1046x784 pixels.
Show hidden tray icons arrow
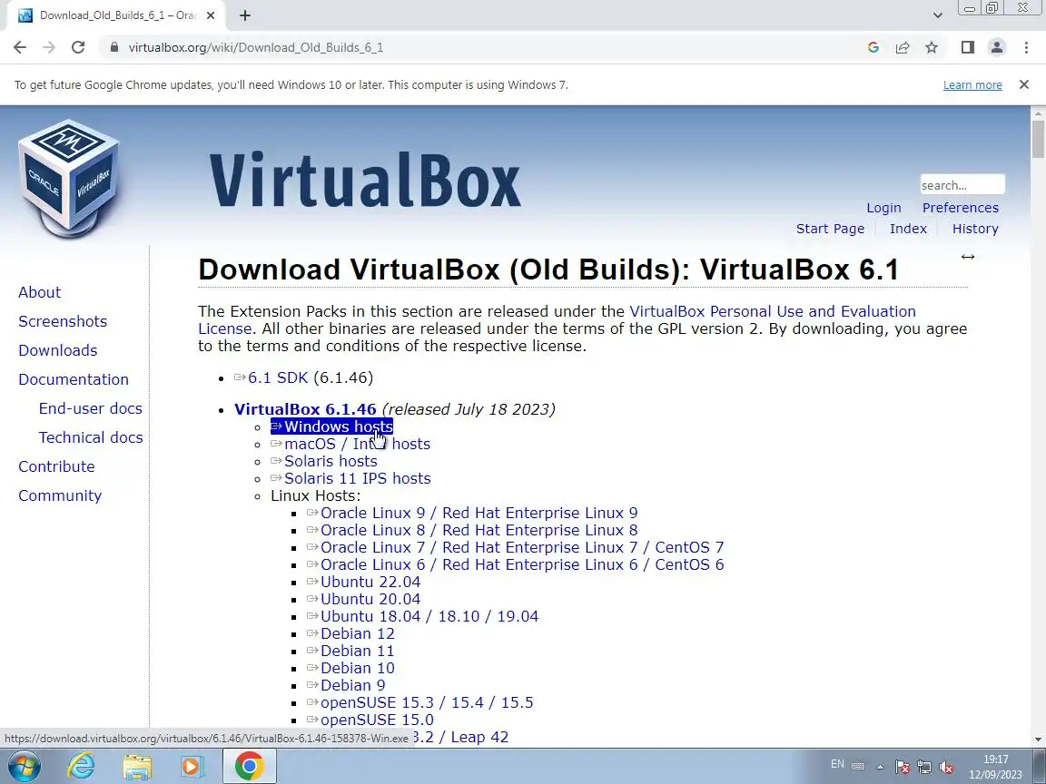coord(880,767)
